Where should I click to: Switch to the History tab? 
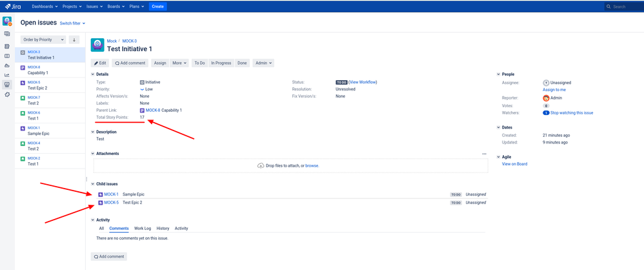[x=163, y=228]
